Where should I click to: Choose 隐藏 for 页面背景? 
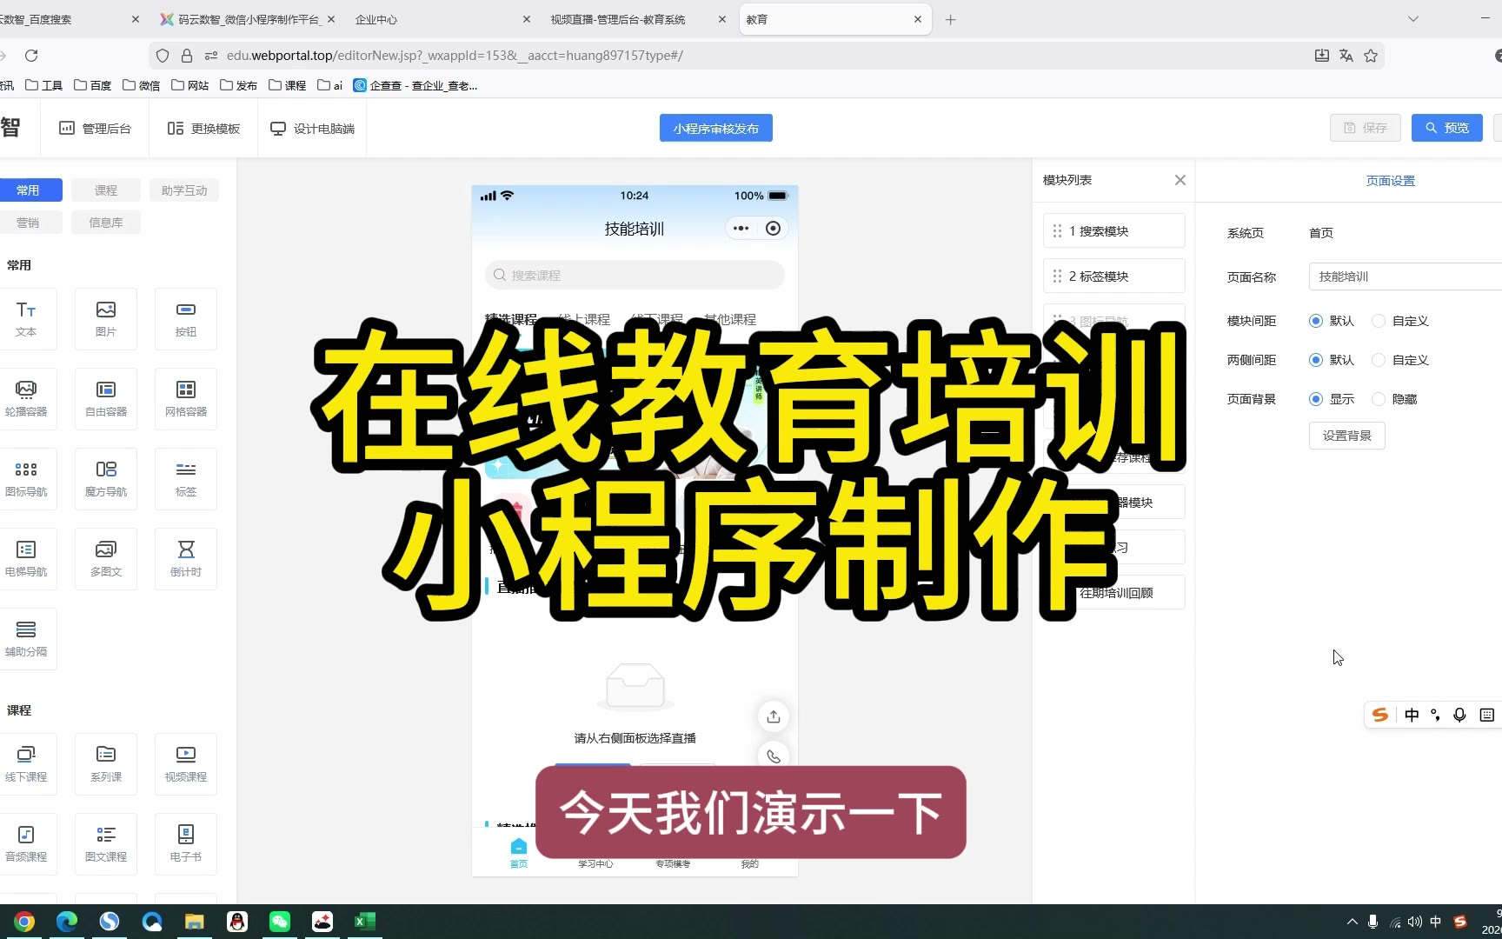coord(1379,399)
